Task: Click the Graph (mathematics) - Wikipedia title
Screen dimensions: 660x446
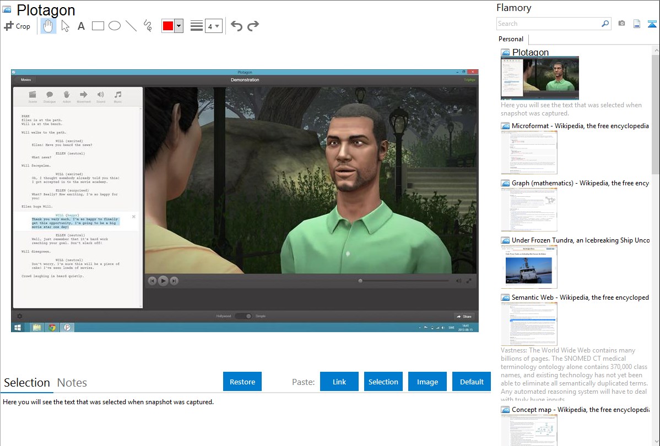Action: [x=580, y=183]
